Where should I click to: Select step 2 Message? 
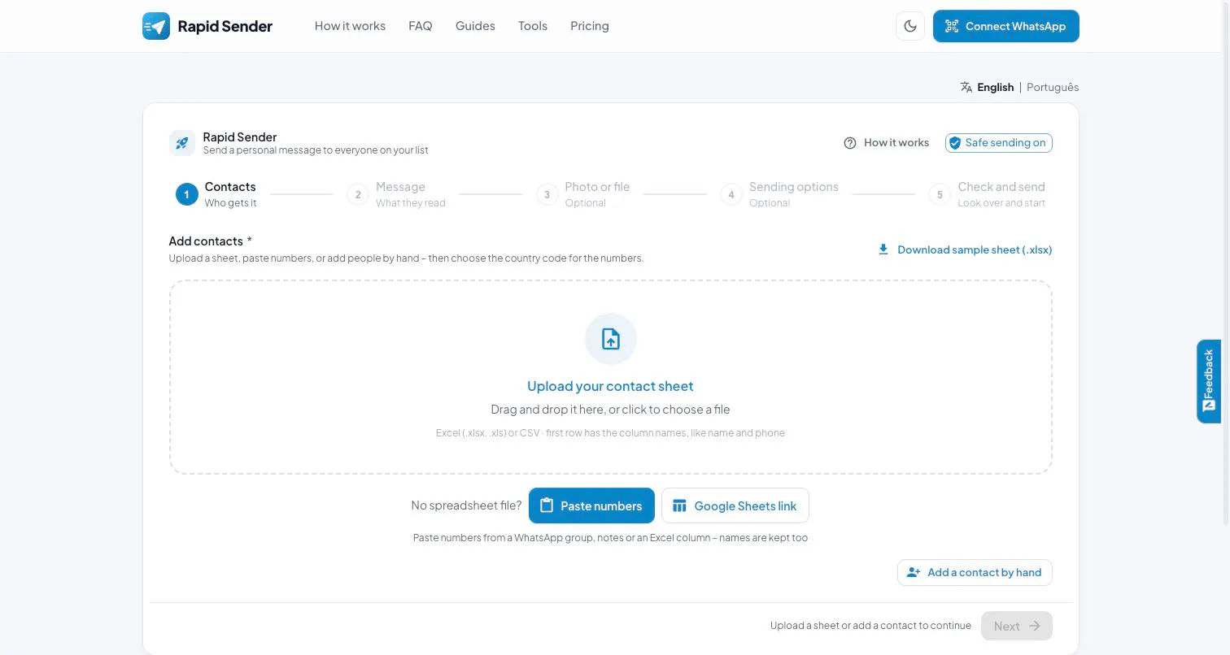pyautogui.click(x=396, y=194)
